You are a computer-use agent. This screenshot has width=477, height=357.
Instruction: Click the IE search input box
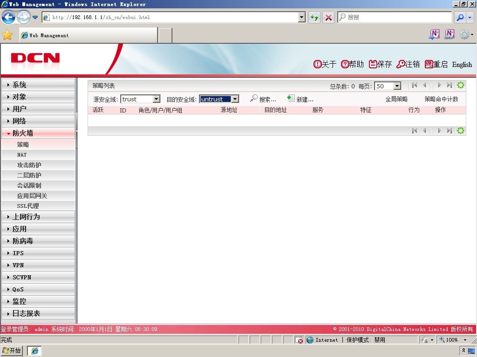[395, 17]
